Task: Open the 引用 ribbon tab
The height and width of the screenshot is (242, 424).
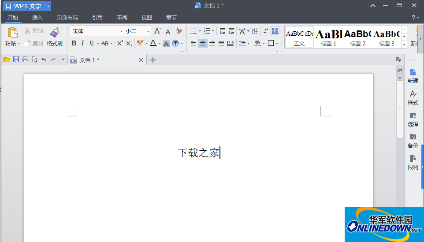Action: [x=97, y=17]
